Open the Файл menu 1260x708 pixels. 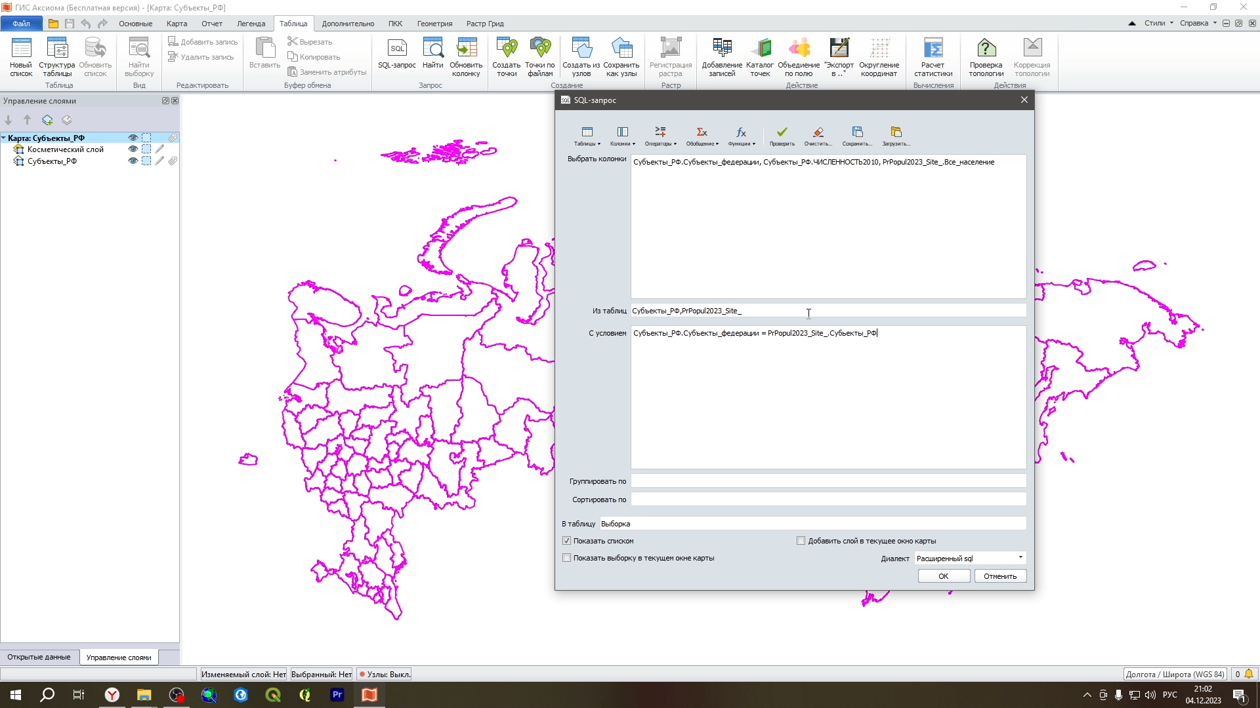[x=22, y=24]
